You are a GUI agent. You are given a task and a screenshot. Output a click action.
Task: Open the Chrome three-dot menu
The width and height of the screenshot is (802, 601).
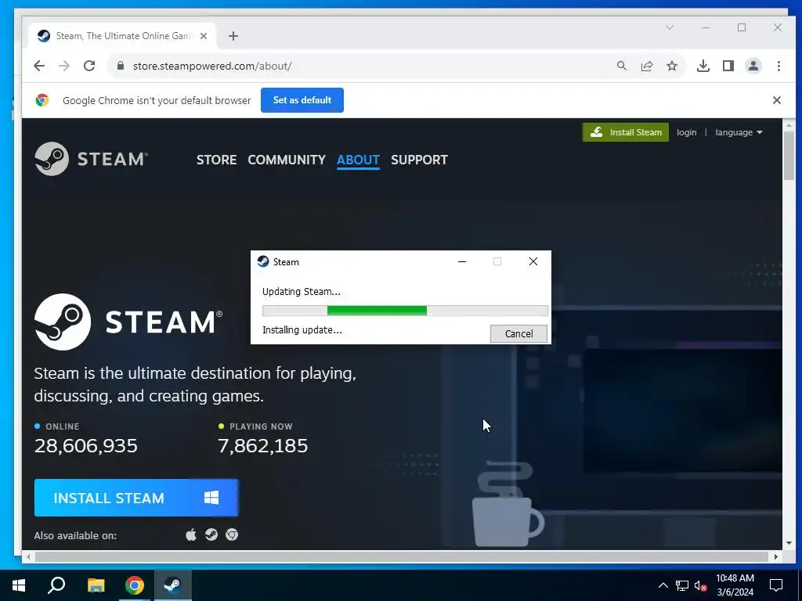tap(779, 66)
